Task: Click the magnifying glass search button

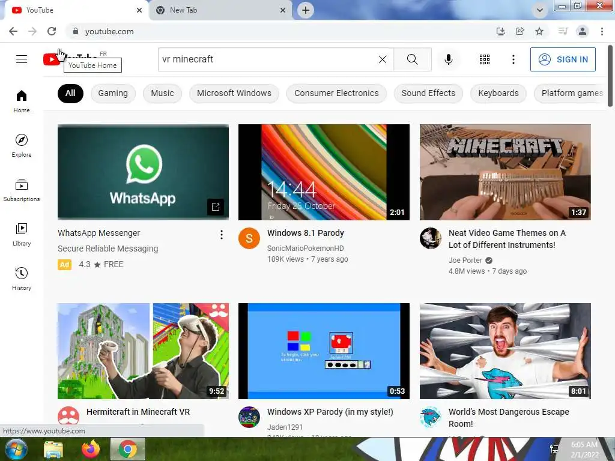Action: point(412,59)
